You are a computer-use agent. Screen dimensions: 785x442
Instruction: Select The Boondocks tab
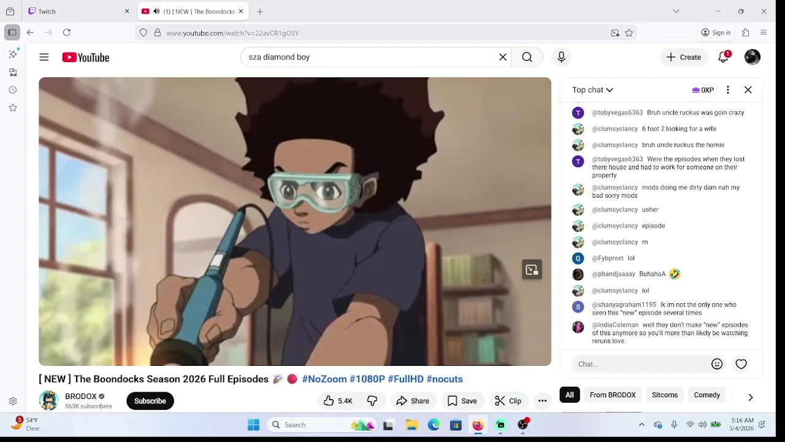[x=192, y=12]
